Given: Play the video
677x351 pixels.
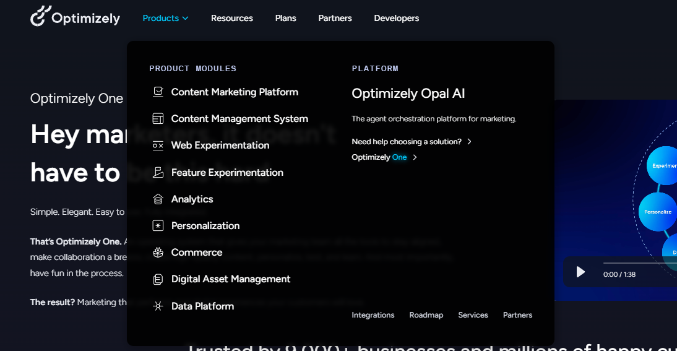Looking at the screenshot, I should tap(580, 272).
